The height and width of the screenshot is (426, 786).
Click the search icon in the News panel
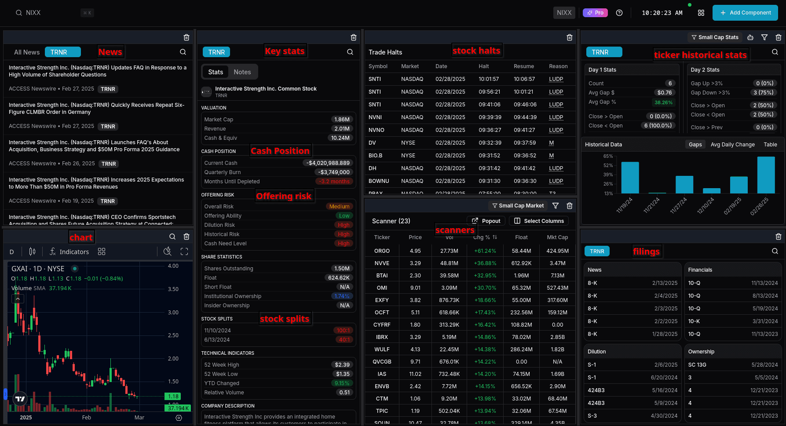183,52
